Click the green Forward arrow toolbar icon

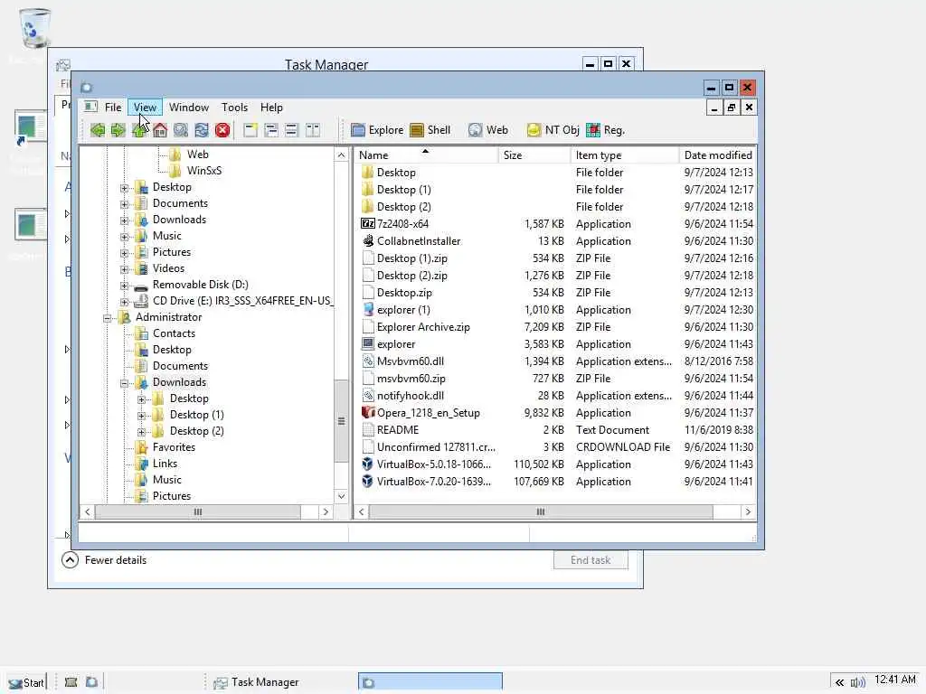click(118, 130)
